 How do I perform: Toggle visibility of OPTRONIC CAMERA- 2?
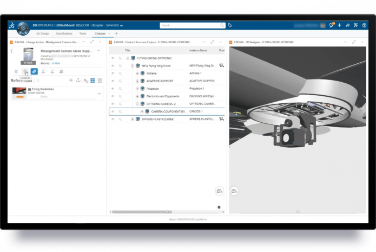(x=113, y=104)
